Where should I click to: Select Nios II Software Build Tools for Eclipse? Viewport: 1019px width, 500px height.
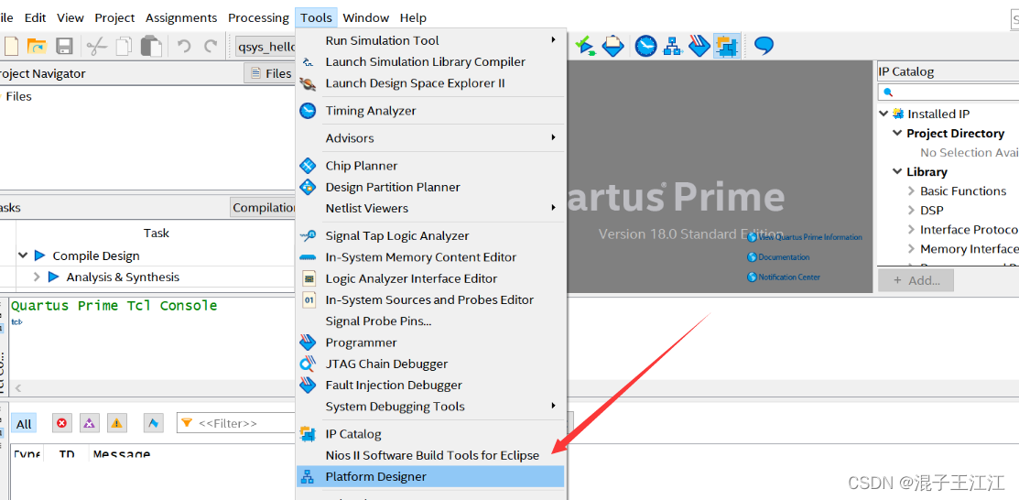pos(431,456)
